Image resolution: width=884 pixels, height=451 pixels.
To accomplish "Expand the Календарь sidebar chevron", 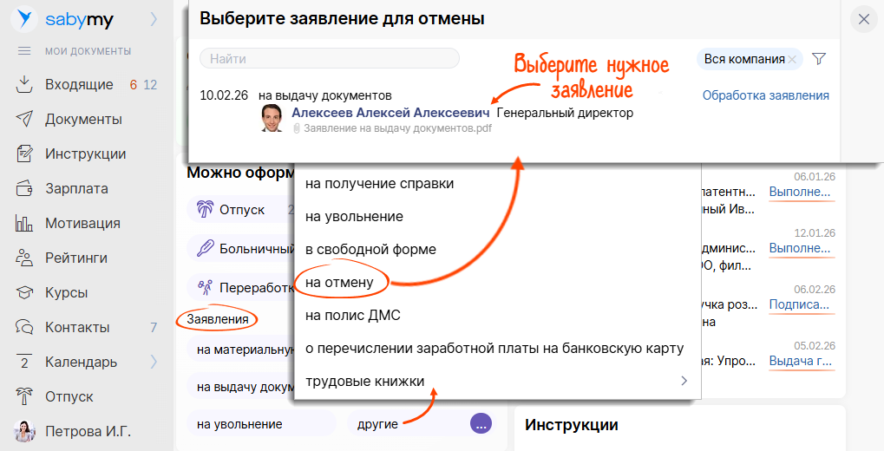I will point(154,362).
